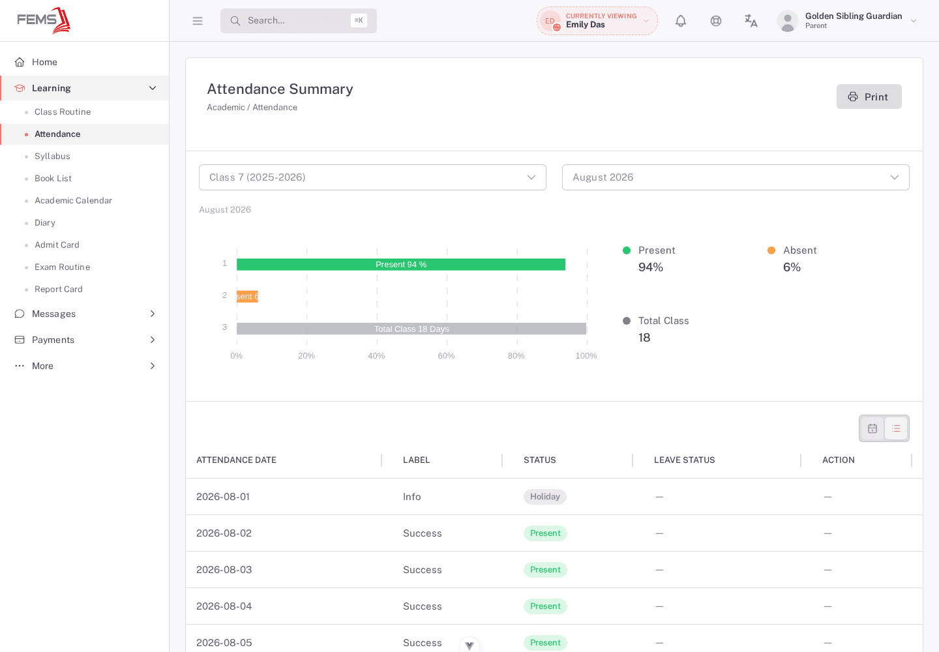939x652 pixels.
Task: Open the Book List page
Action: coord(53,179)
